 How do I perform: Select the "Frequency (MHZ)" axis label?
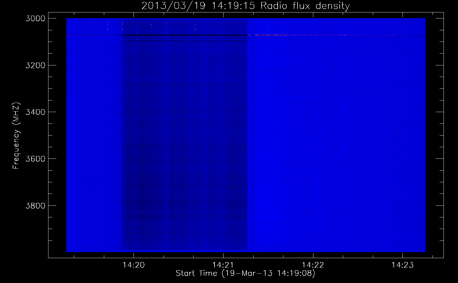point(16,136)
